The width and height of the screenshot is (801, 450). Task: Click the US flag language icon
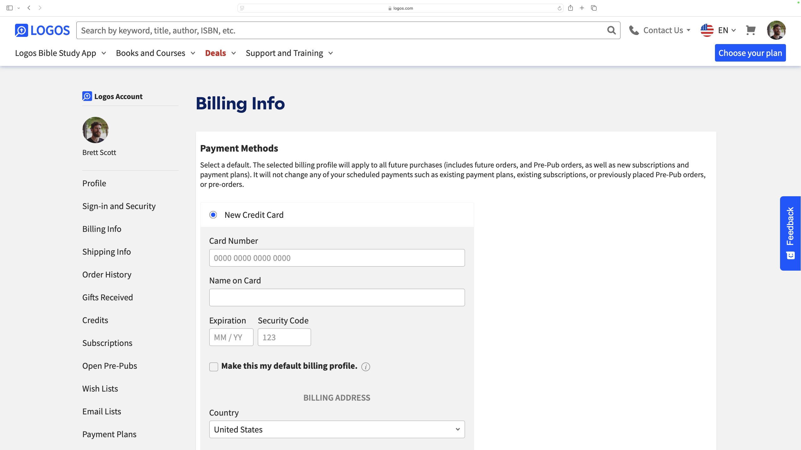pos(707,30)
